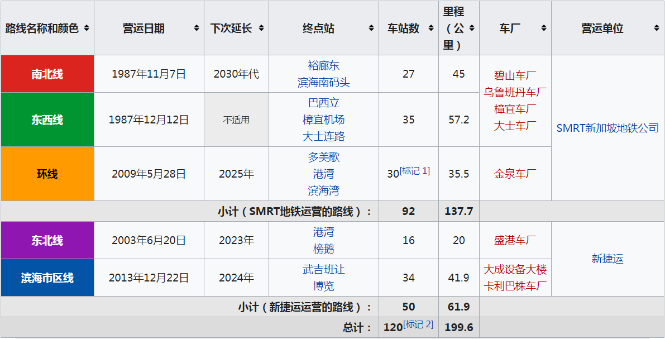
Task: Sort table by 车站数 column
Action: coord(430,28)
